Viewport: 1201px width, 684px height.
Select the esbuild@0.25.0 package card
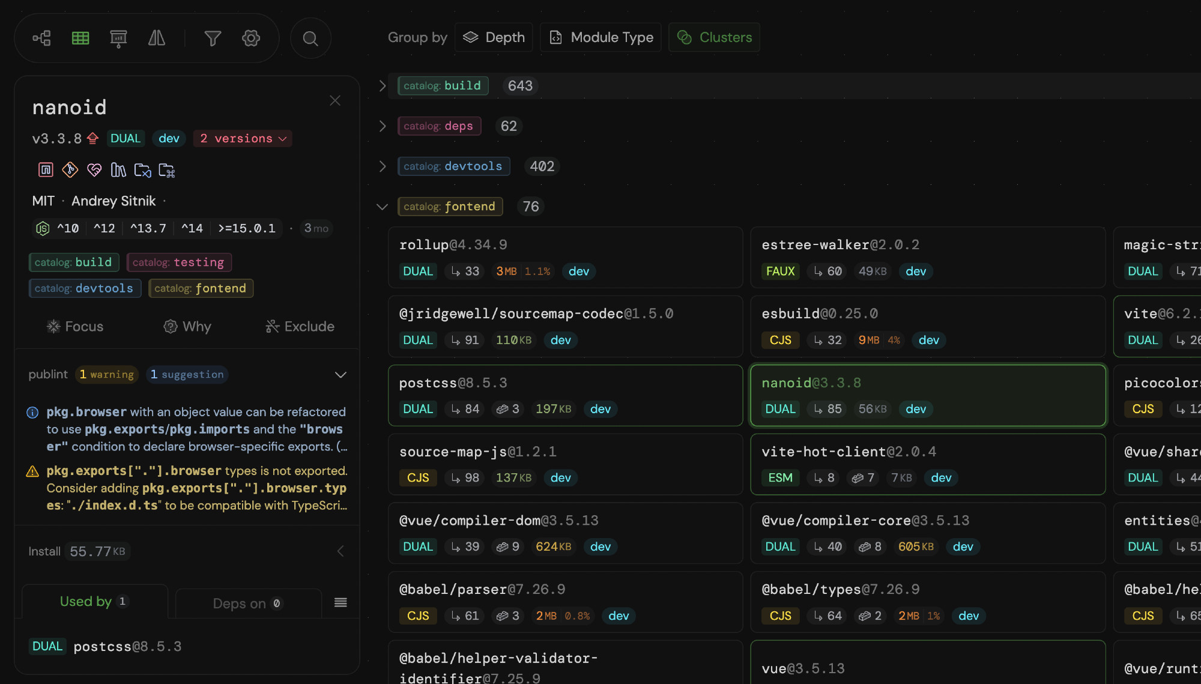928,327
